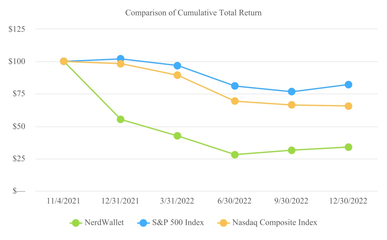The width and height of the screenshot is (387, 240).
Task: Click the orange Nasdaq Composite legend marker
Action: tap(223, 223)
